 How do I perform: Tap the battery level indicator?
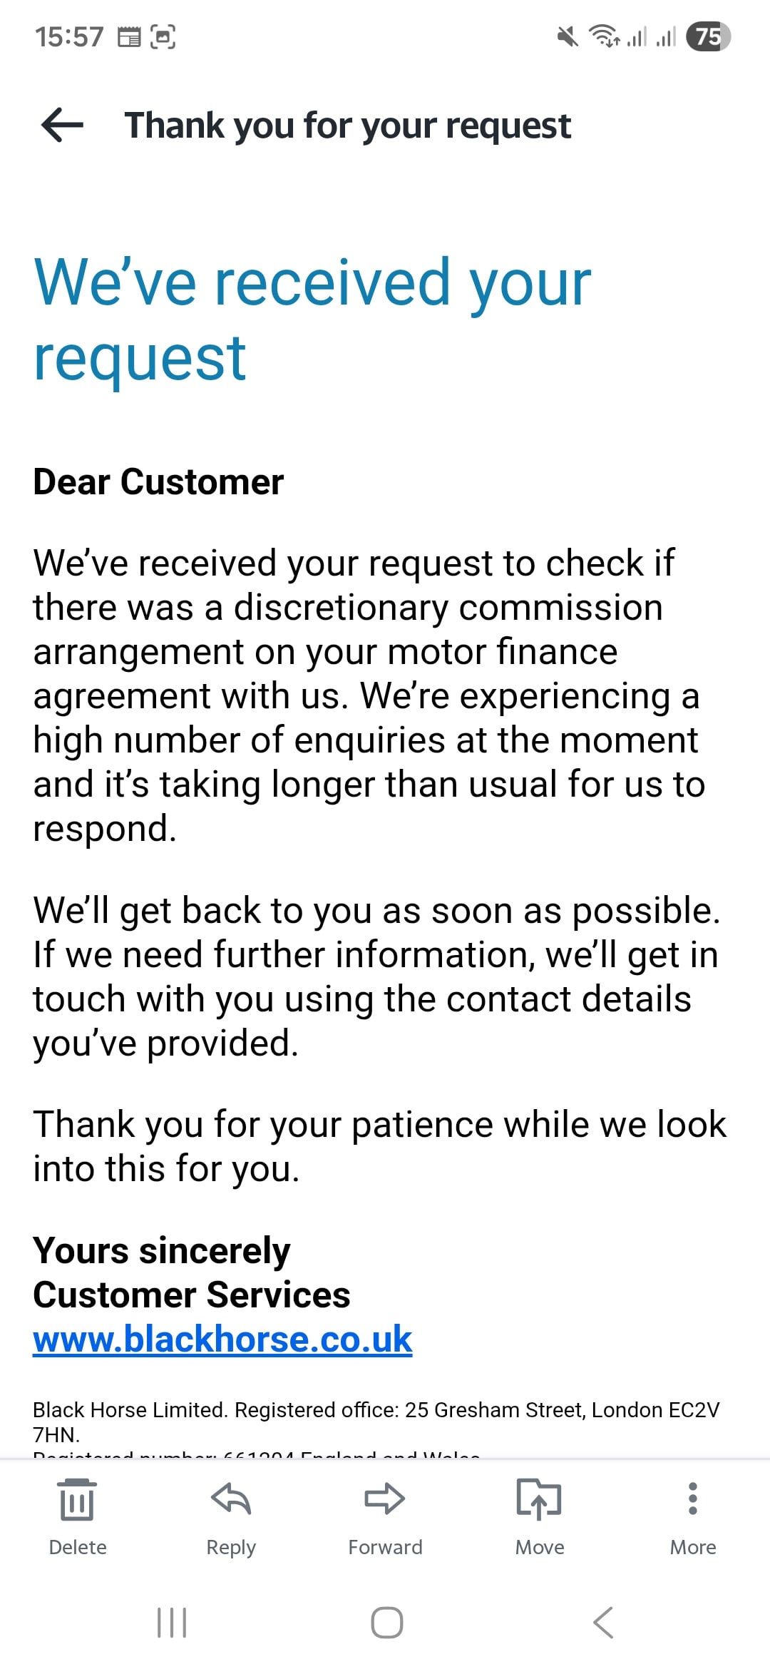click(708, 36)
